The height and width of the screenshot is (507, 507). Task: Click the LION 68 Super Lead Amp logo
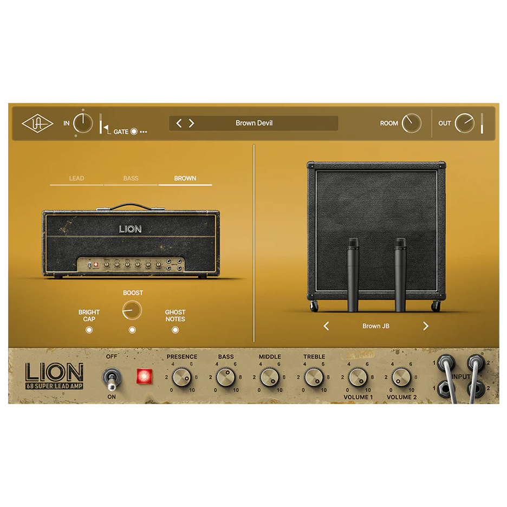click(x=54, y=376)
